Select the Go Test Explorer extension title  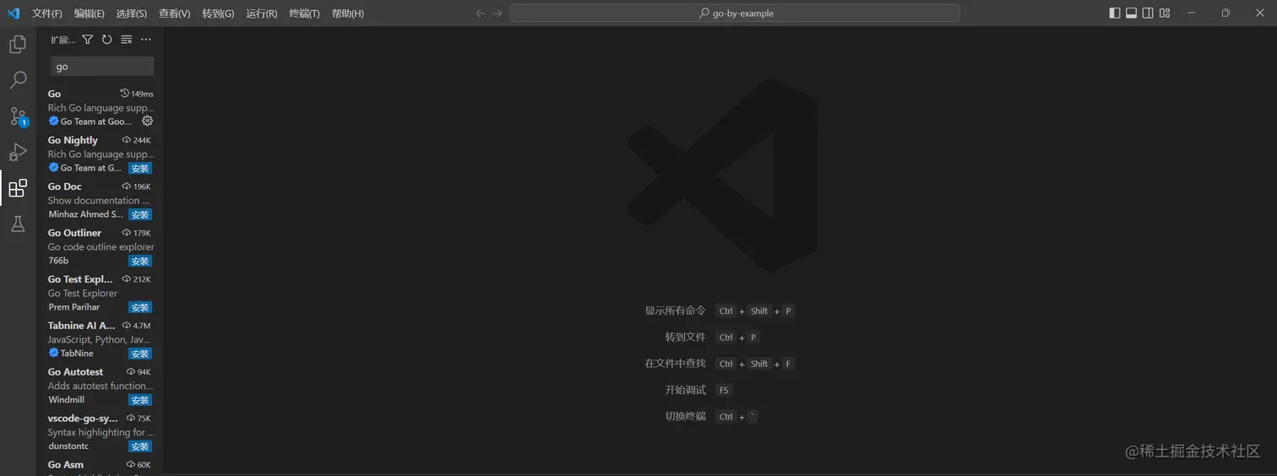(80, 279)
